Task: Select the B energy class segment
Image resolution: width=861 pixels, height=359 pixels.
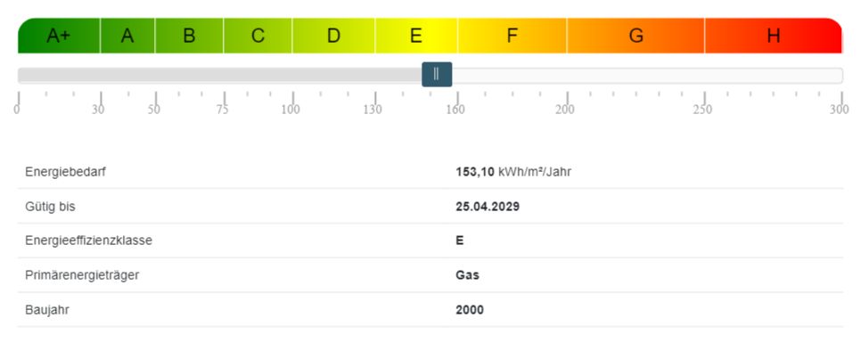Action: (189, 36)
